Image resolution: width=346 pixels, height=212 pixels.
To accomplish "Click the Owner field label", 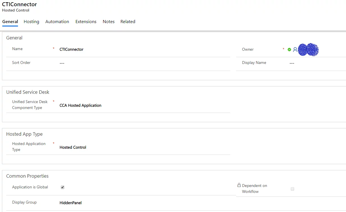I will click(248, 50).
